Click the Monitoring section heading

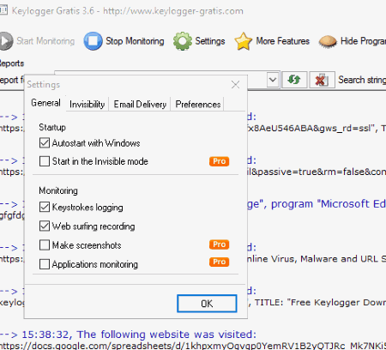[x=58, y=190]
